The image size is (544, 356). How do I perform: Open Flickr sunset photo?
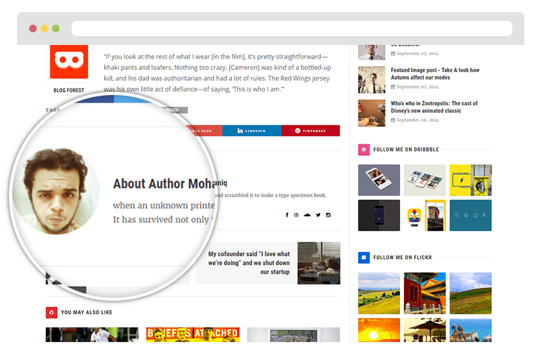379,330
